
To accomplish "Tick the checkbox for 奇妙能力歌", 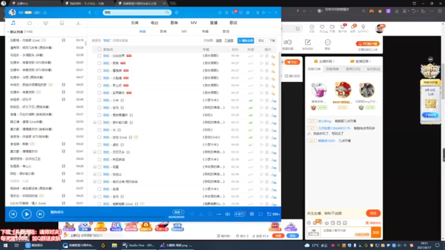I will click(100, 122).
